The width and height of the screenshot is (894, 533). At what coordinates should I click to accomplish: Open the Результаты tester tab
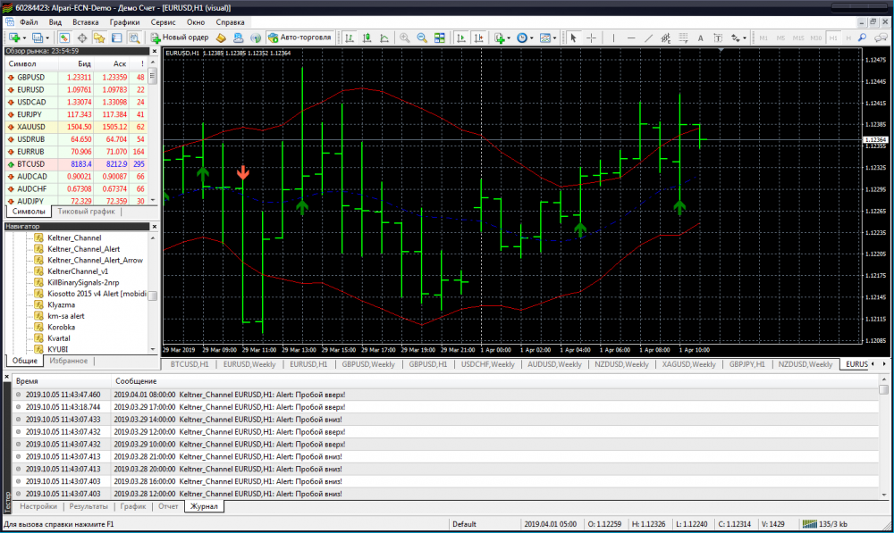89,506
